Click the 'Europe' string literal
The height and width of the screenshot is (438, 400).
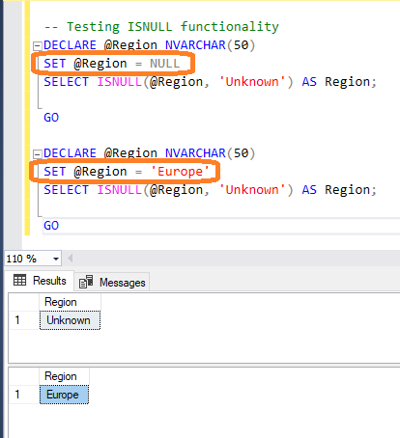[x=180, y=172]
